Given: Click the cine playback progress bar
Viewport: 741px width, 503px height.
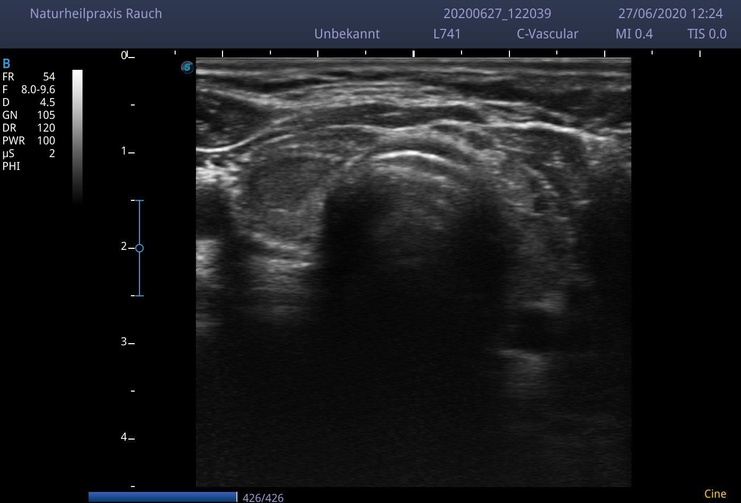Looking at the screenshot, I should click(162, 497).
